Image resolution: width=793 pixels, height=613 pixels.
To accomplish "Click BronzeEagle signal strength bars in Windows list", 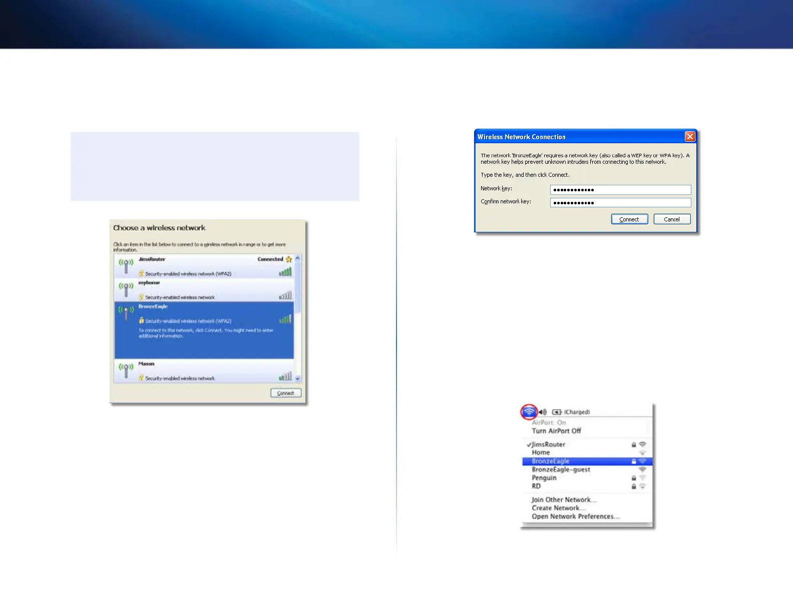I will point(285,319).
